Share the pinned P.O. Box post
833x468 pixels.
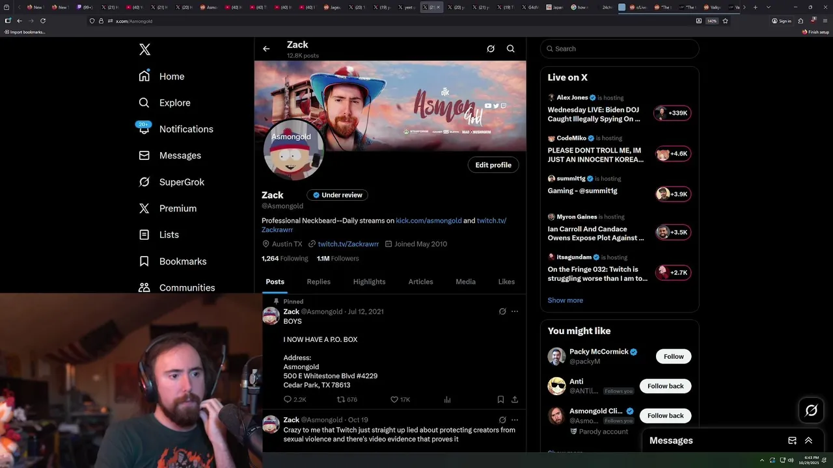[x=515, y=400]
